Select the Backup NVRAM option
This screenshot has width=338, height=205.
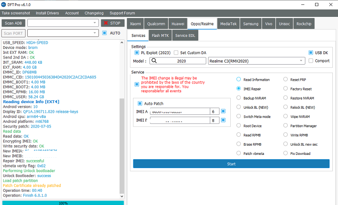[238, 98]
